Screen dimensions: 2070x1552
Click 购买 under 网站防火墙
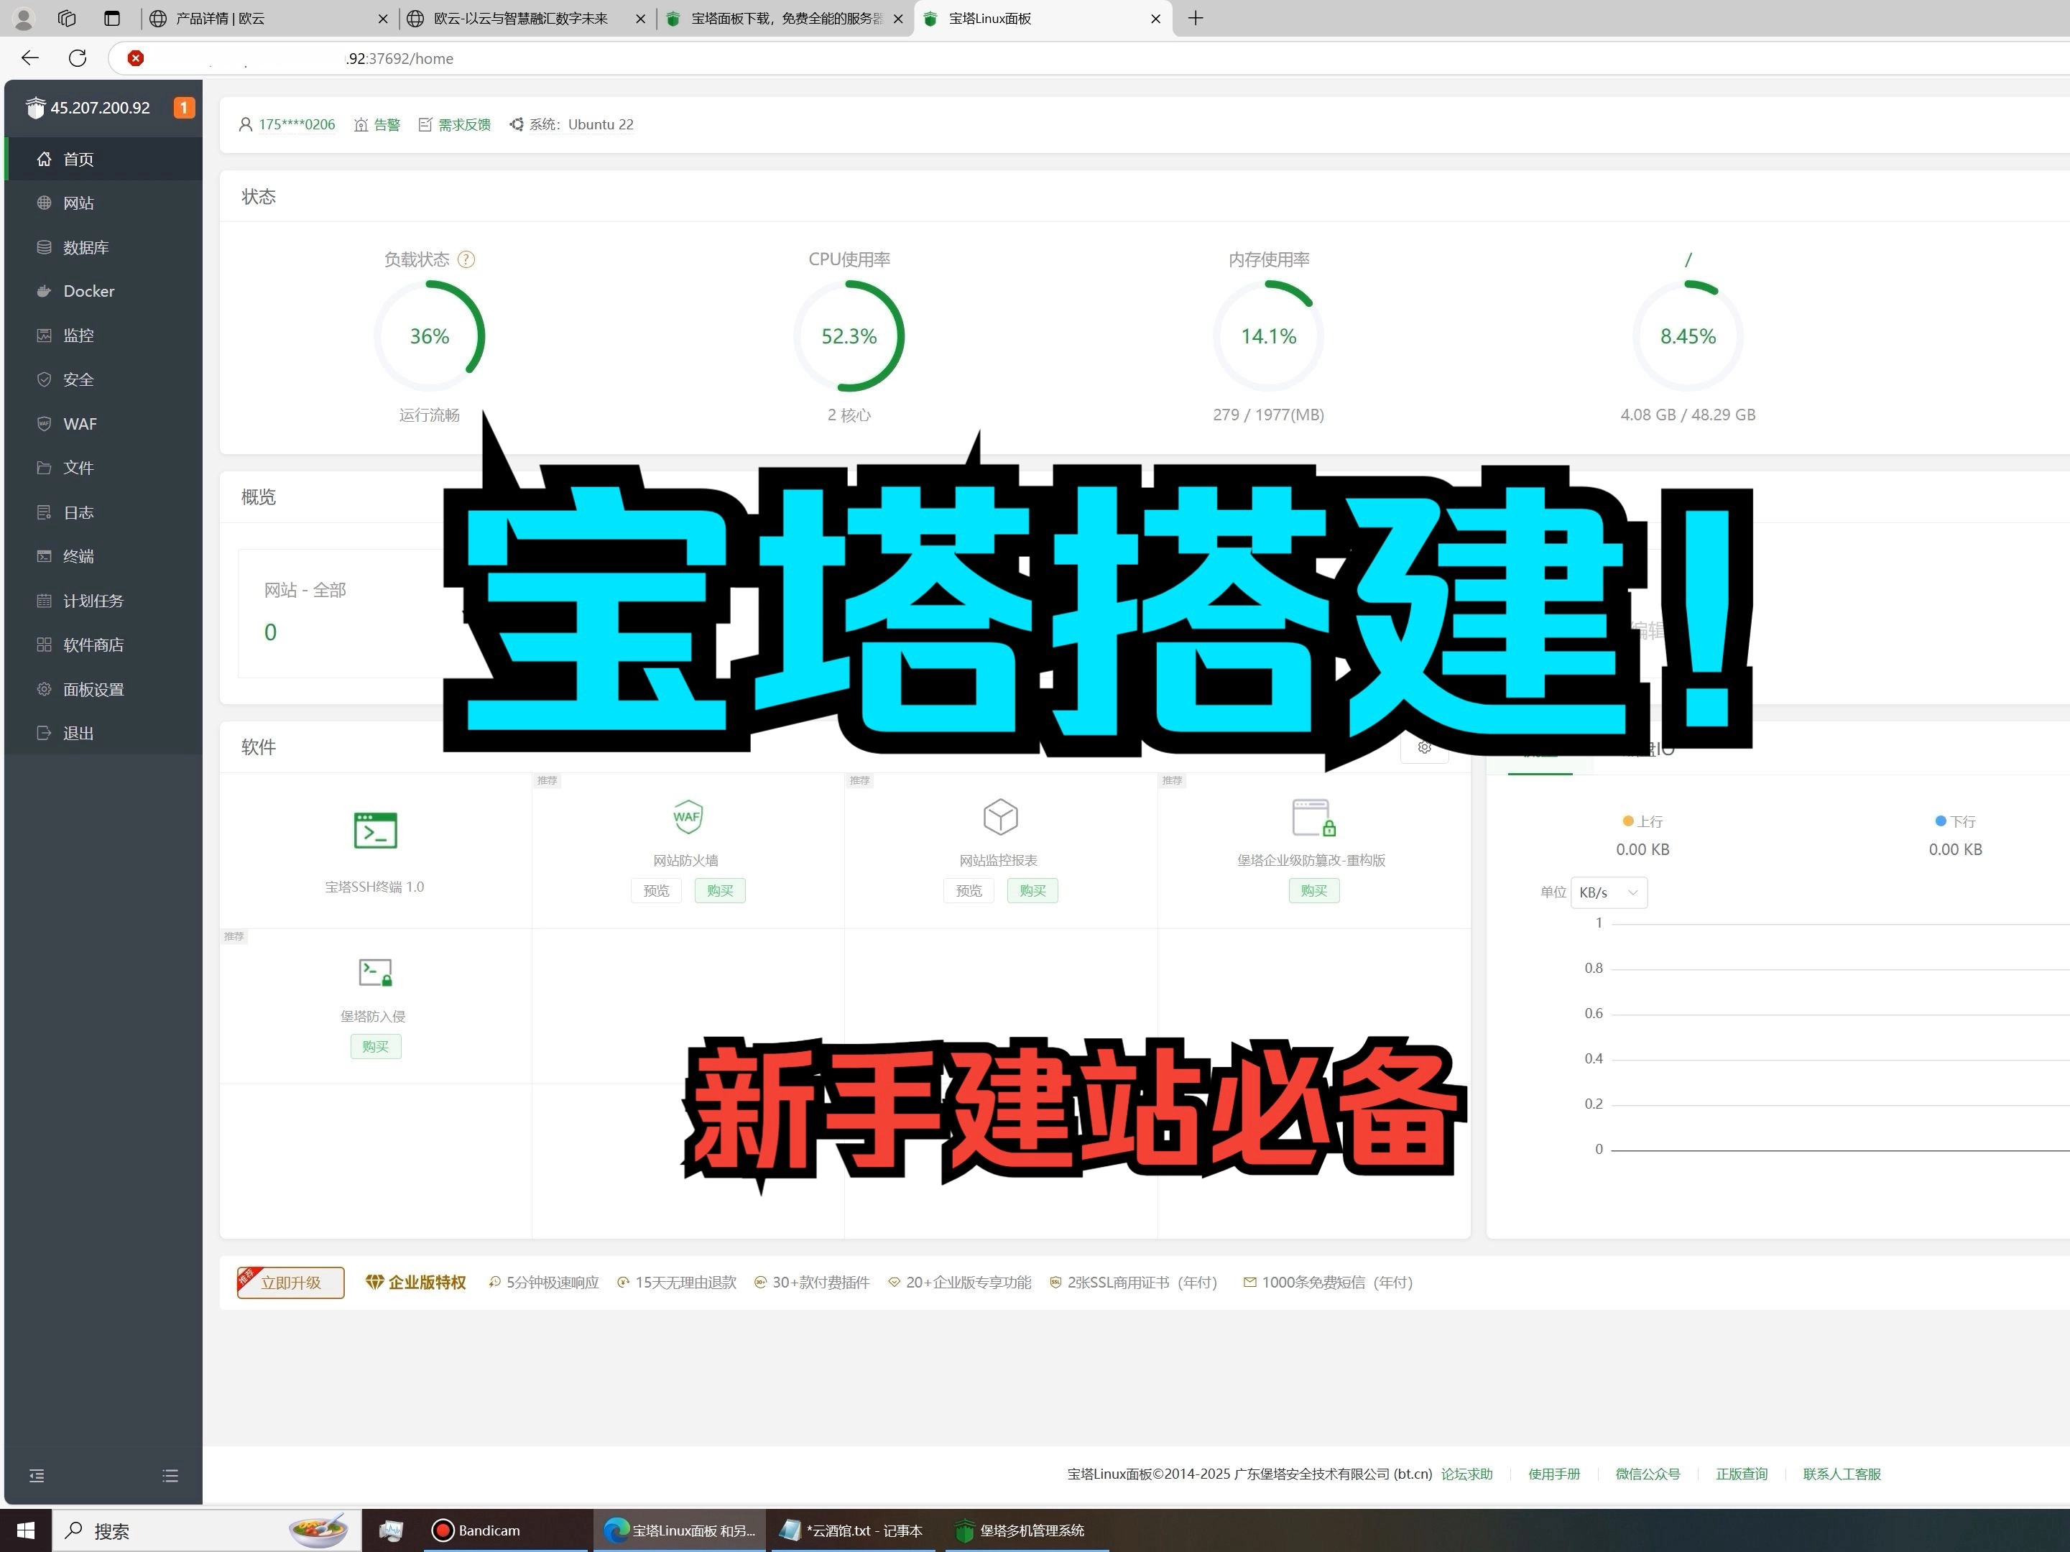pyautogui.click(x=720, y=890)
